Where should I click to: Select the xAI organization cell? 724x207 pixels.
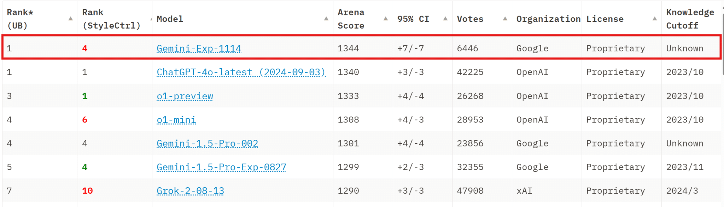pos(524,191)
